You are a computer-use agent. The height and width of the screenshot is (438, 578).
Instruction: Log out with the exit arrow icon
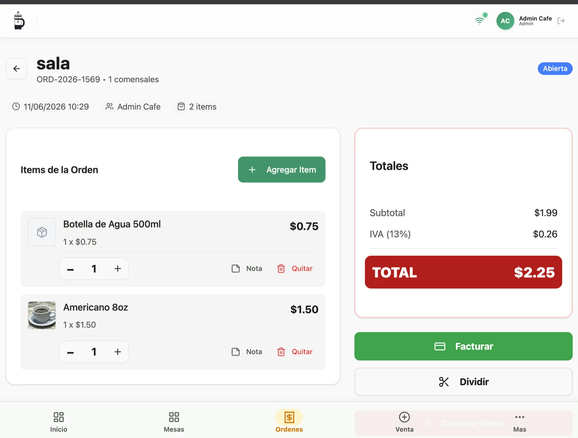(561, 21)
